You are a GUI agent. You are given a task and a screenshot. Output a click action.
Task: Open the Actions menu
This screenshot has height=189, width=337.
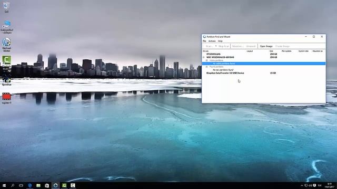click(x=212, y=41)
